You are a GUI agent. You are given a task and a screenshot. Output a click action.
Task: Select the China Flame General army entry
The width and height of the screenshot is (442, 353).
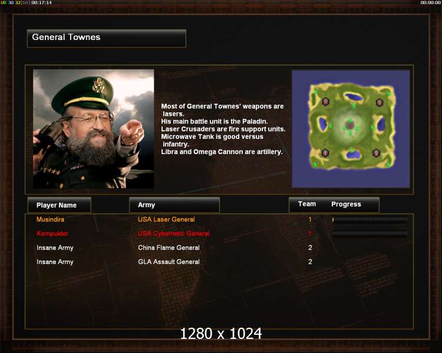pyautogui.click(x=169, y=248)
